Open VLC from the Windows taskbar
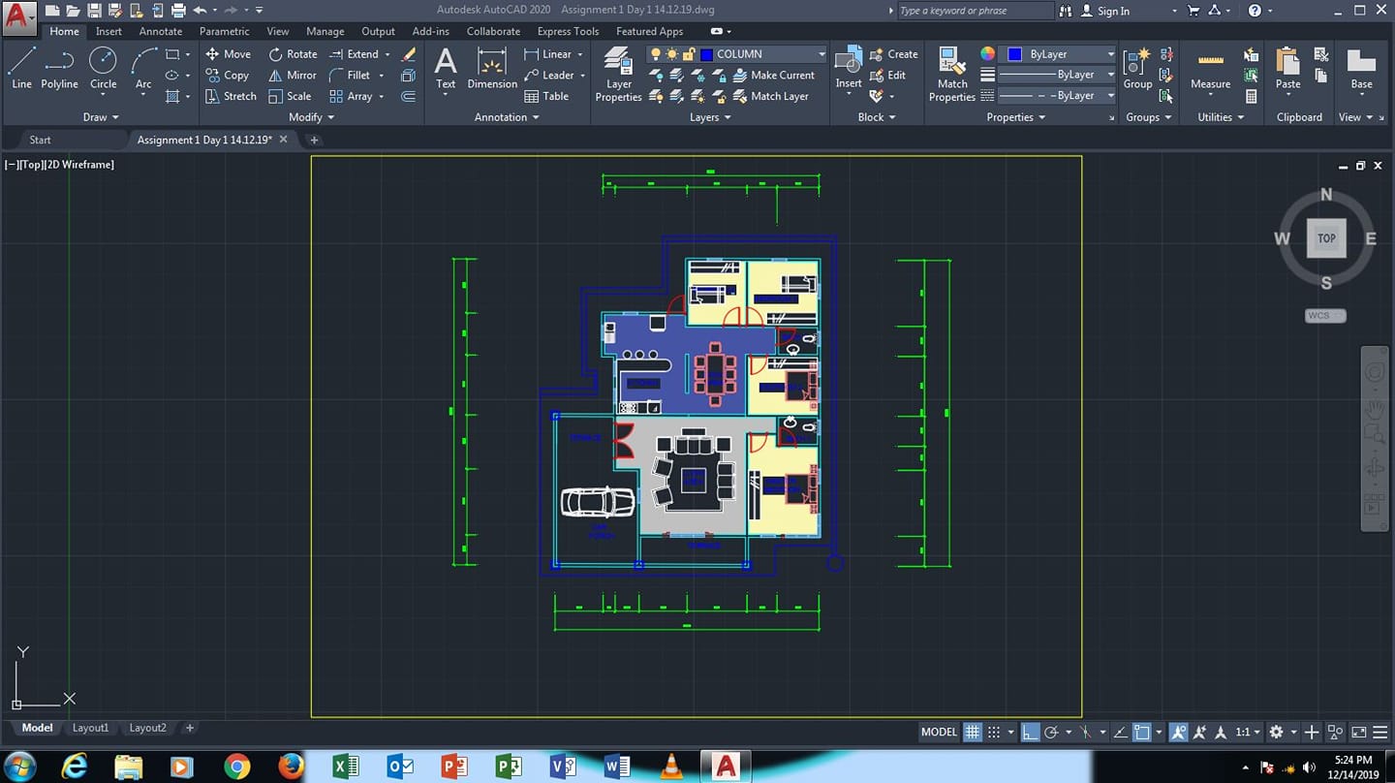1395x783 pixels. tap(670, 767)
